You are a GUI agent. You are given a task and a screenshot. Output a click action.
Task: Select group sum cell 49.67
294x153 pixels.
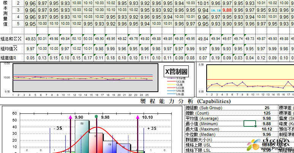pyautogui.click(x=227, y=39)
